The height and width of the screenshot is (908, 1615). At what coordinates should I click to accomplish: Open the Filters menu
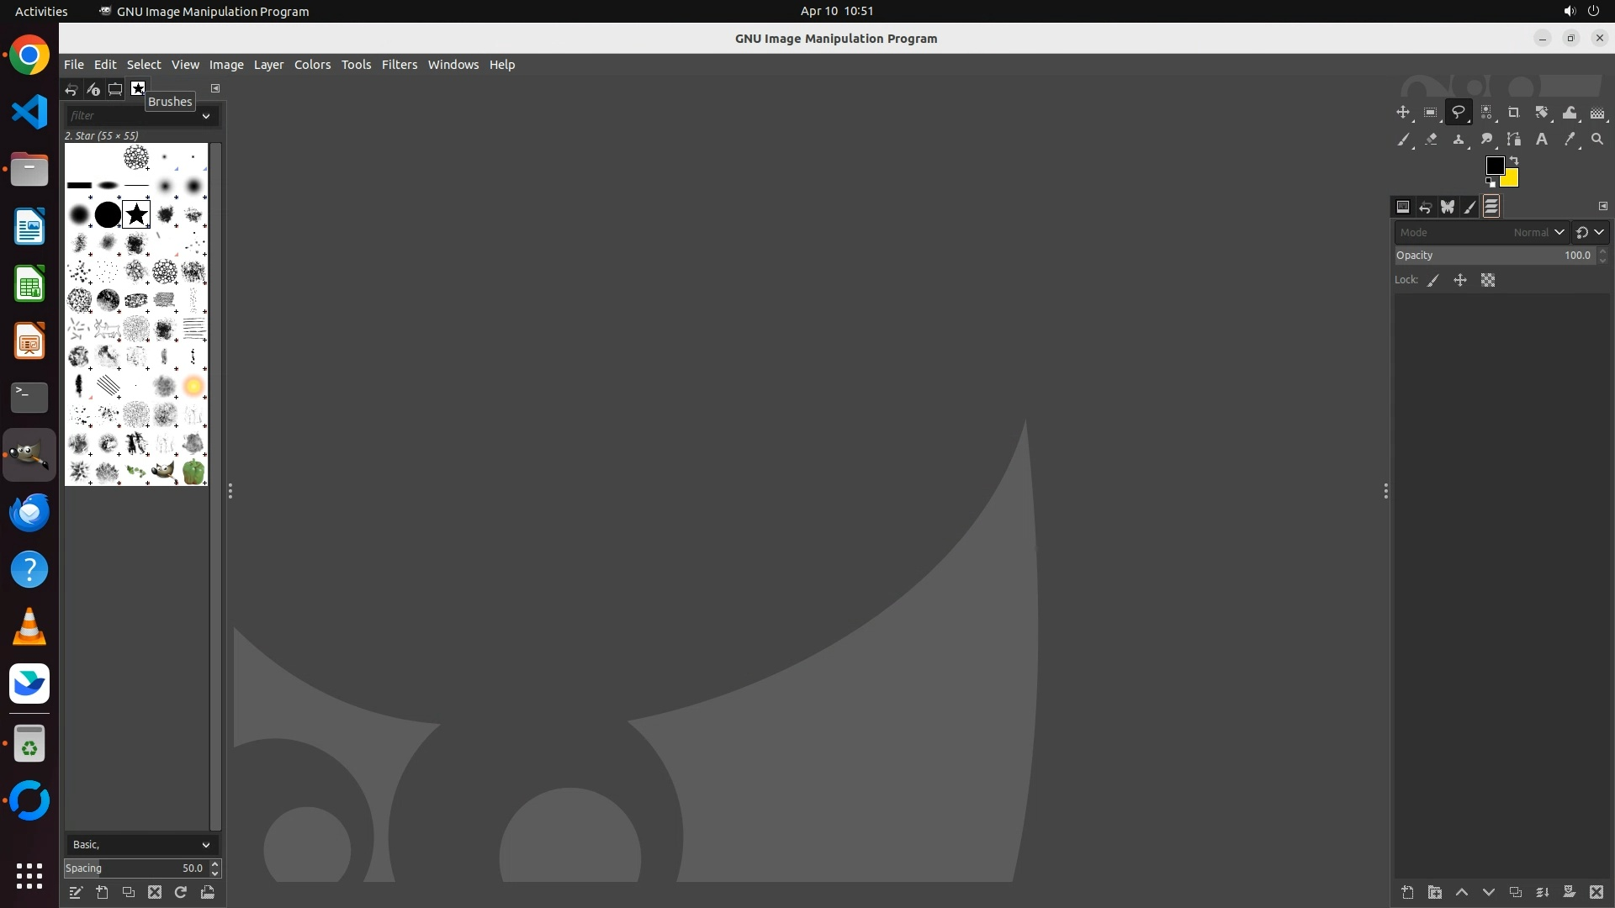[x=399, y=65]
